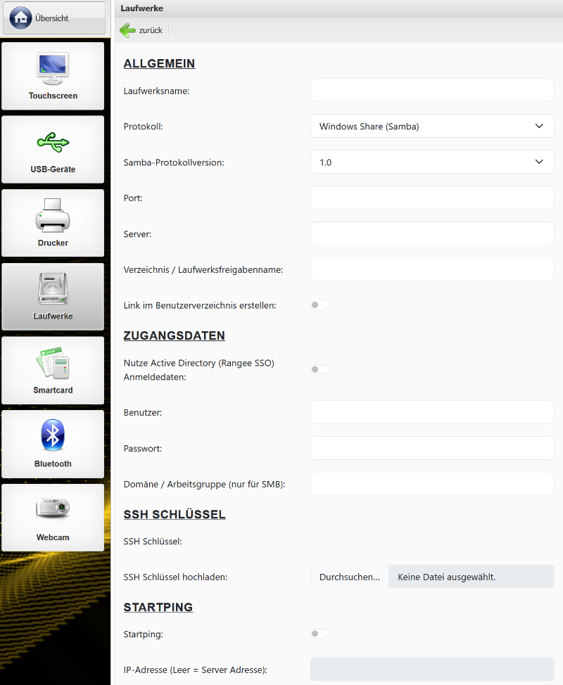The width and height of the screenshot is (563, 685).
Task: Open the Drucker printer icon
Action: (x=53, y=215)
